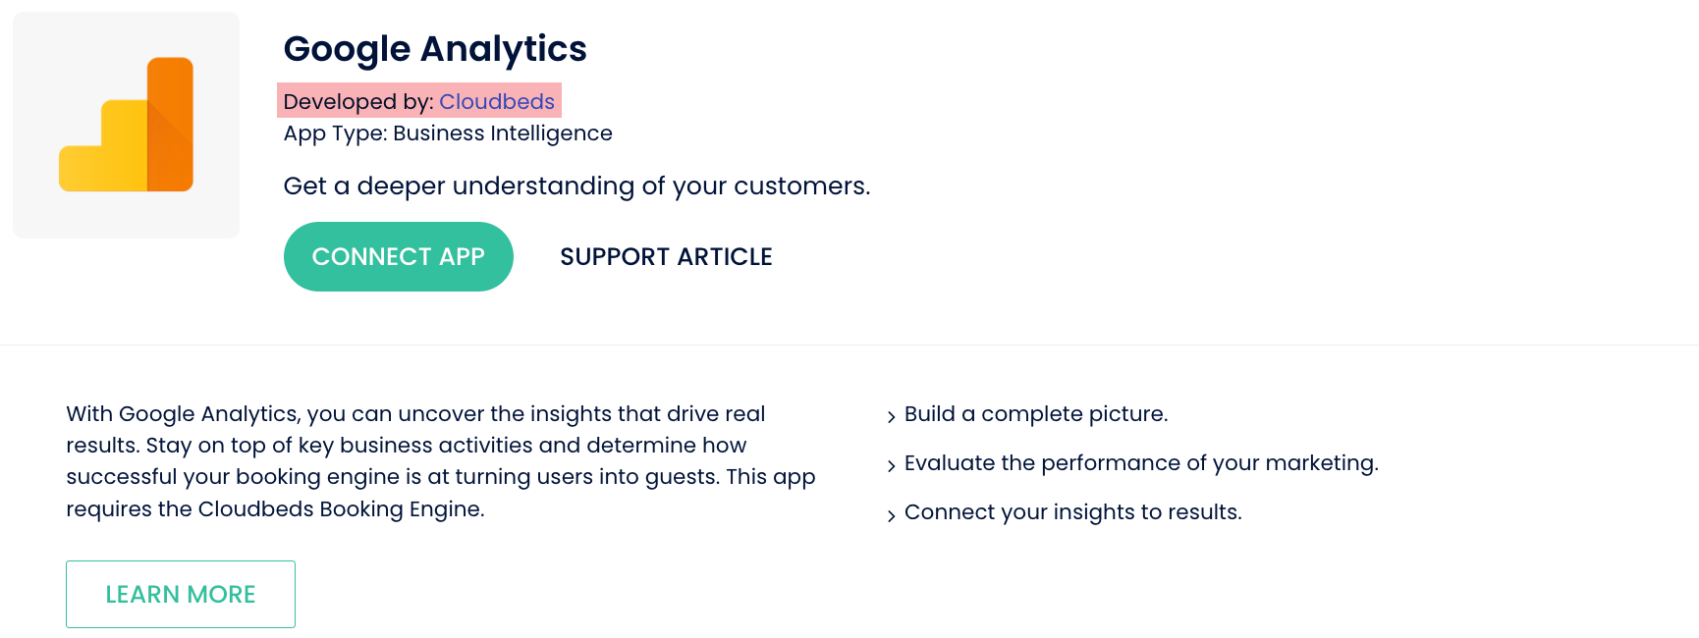
Task: Click the "Build a complete picture." text
Action: tap(1036, 414)
